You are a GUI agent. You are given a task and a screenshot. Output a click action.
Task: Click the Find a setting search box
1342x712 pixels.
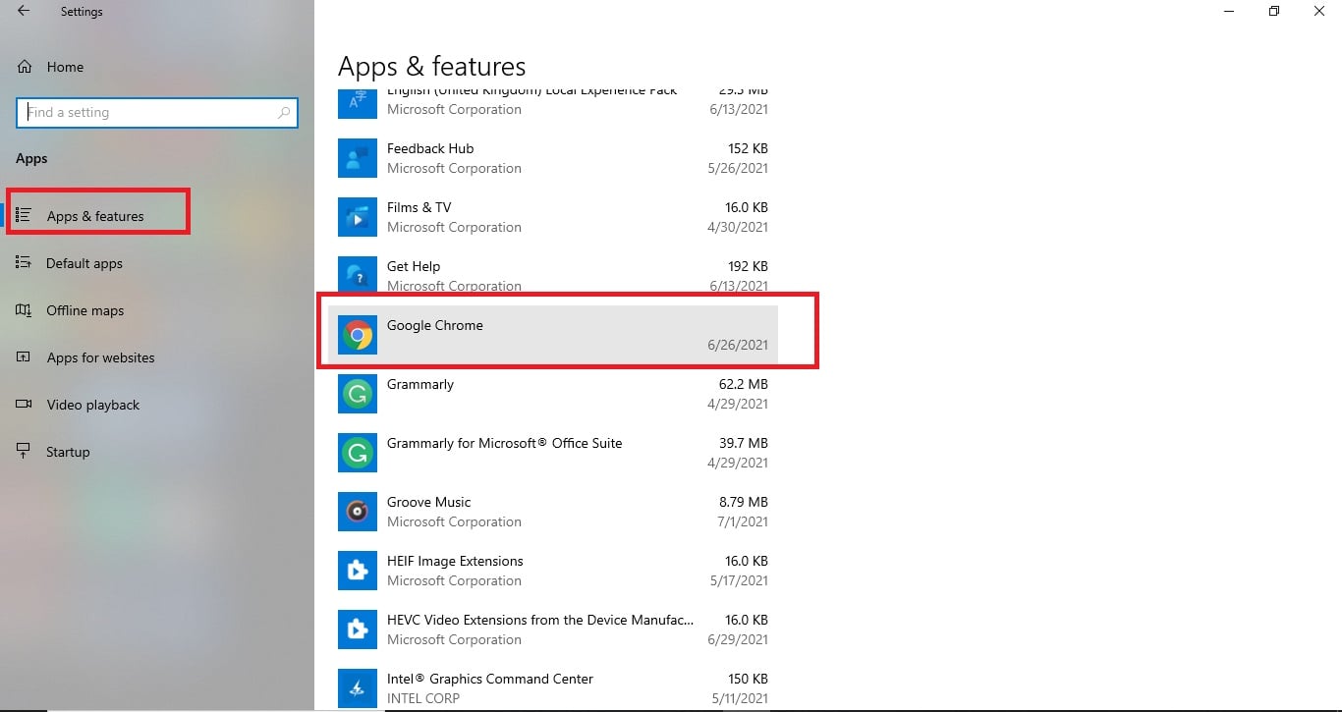157,113
